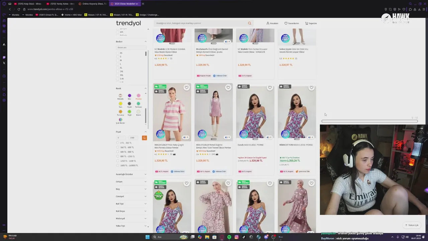This screenshot has width=428, height=241.
Task: Open volume control in system tray
Action: coord(407,237)
